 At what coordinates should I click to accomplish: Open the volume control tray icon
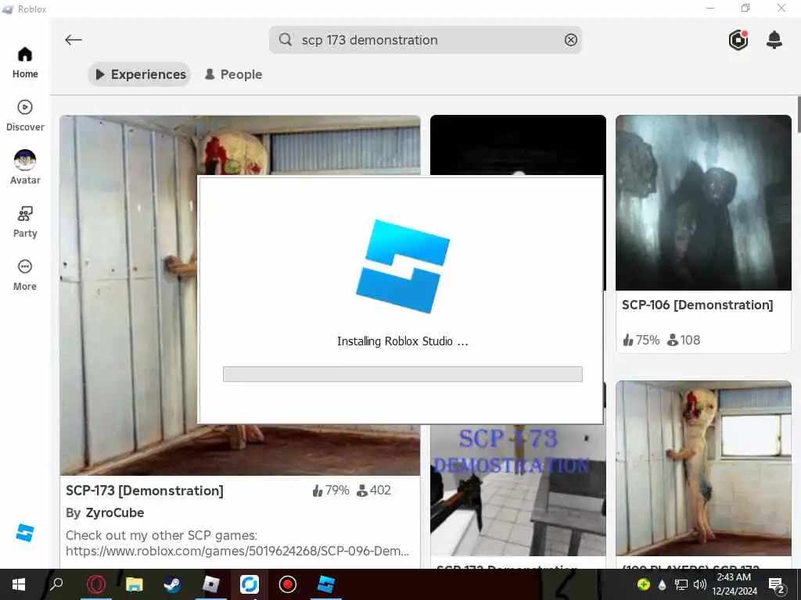tap(700, 584)
